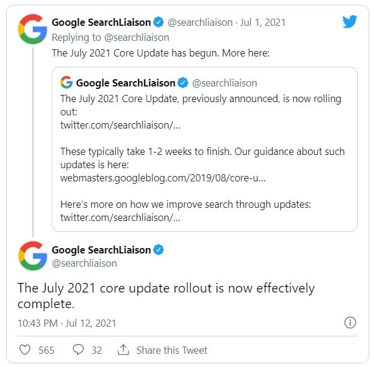Click Google logo avatar on top tweet

33,29
